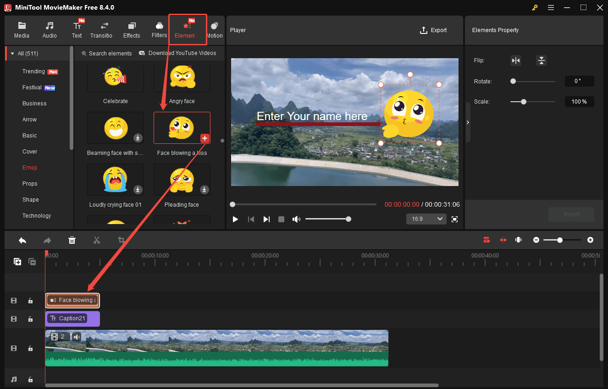Collapse the All (511) category list
Viewport: 608px width, 389px height.
point(12,53)
